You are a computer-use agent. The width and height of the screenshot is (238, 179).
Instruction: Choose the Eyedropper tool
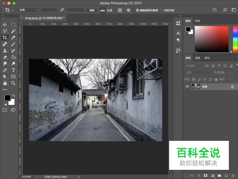(x=13, y=37)
